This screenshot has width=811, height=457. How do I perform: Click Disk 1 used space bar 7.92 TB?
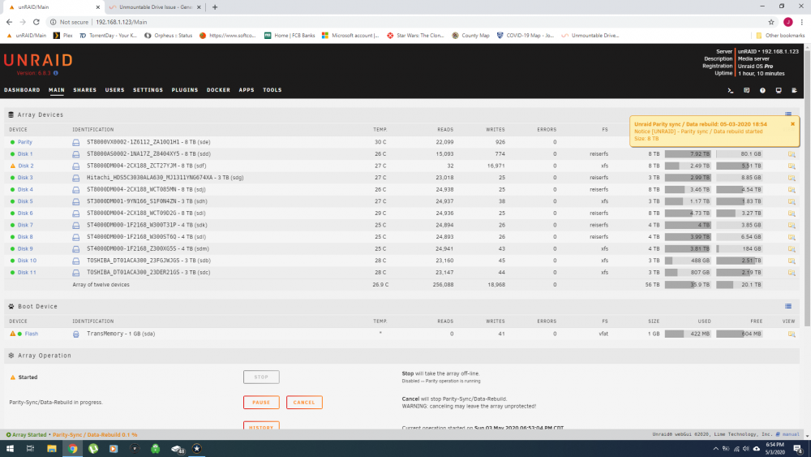click(x=688, y=153)
